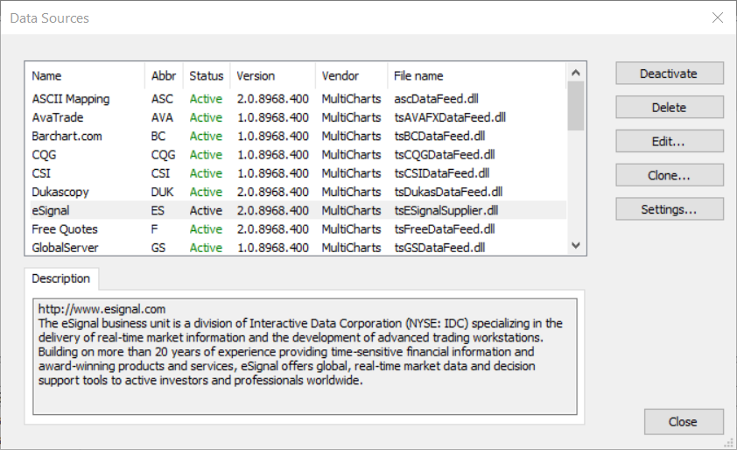
Task: Click the list scroll down arrow
Action: coord(576,245)
